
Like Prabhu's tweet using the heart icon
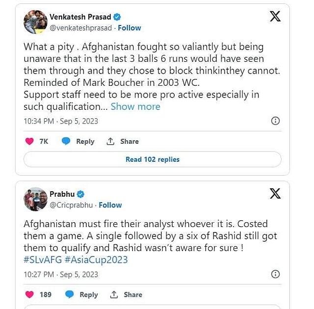click(29, 295)
